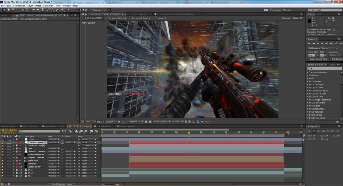
Task: Open the show channel RGB icon
Action: click(127, 121)
